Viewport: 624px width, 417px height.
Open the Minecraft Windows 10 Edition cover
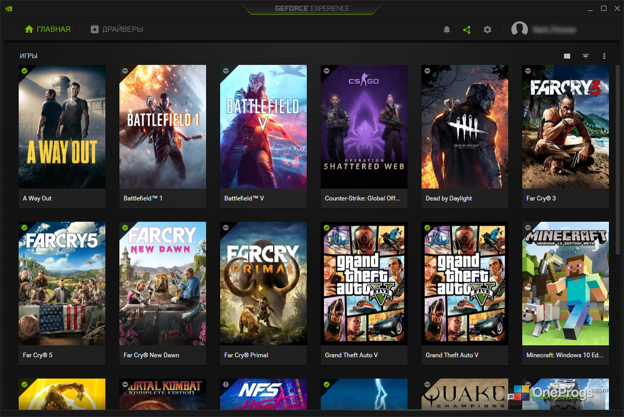pyautogui.click(x=565, y=284)
